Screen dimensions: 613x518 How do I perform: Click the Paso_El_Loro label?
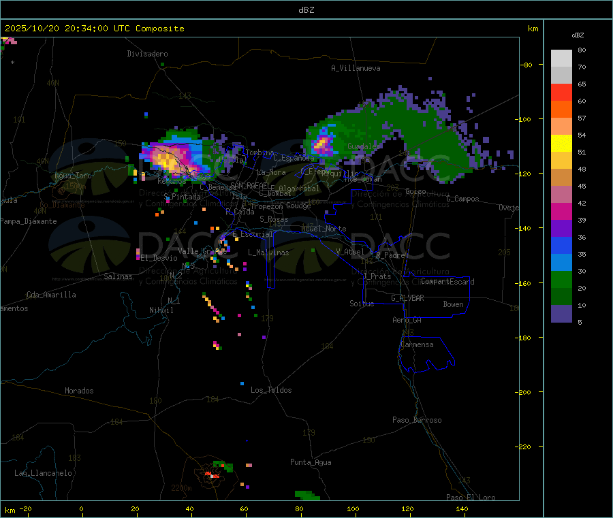click(471, 498)
